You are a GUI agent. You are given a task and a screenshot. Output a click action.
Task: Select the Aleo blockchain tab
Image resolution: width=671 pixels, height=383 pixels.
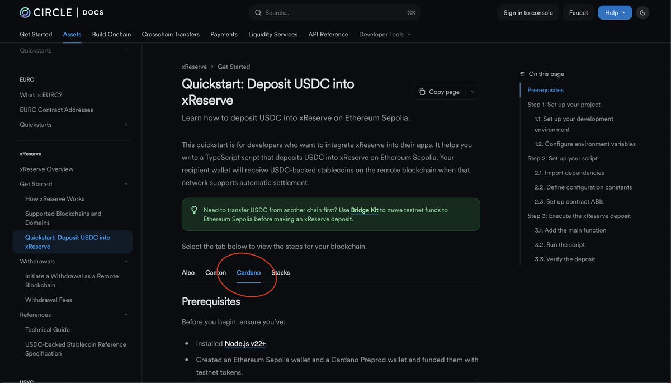click(x=188, y=273)
